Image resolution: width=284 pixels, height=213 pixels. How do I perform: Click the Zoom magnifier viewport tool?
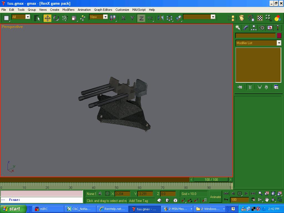(x=260, y=194)
